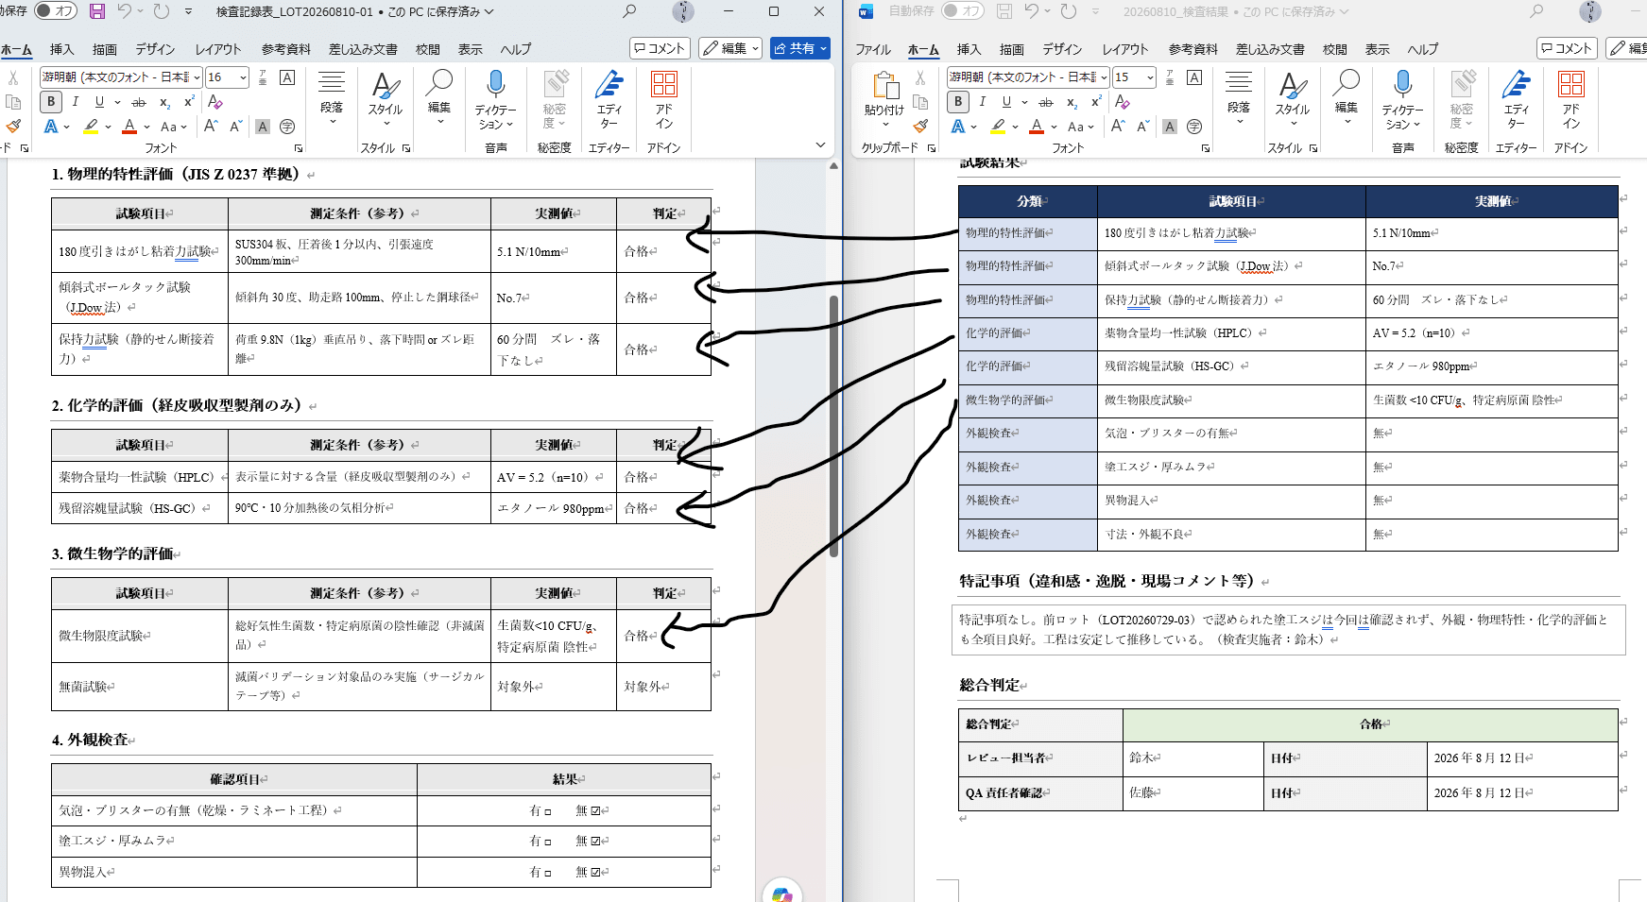1647x902 pixels.
Task: Open search in the 検査記録表 window title bar
Action: coord(629,11)
